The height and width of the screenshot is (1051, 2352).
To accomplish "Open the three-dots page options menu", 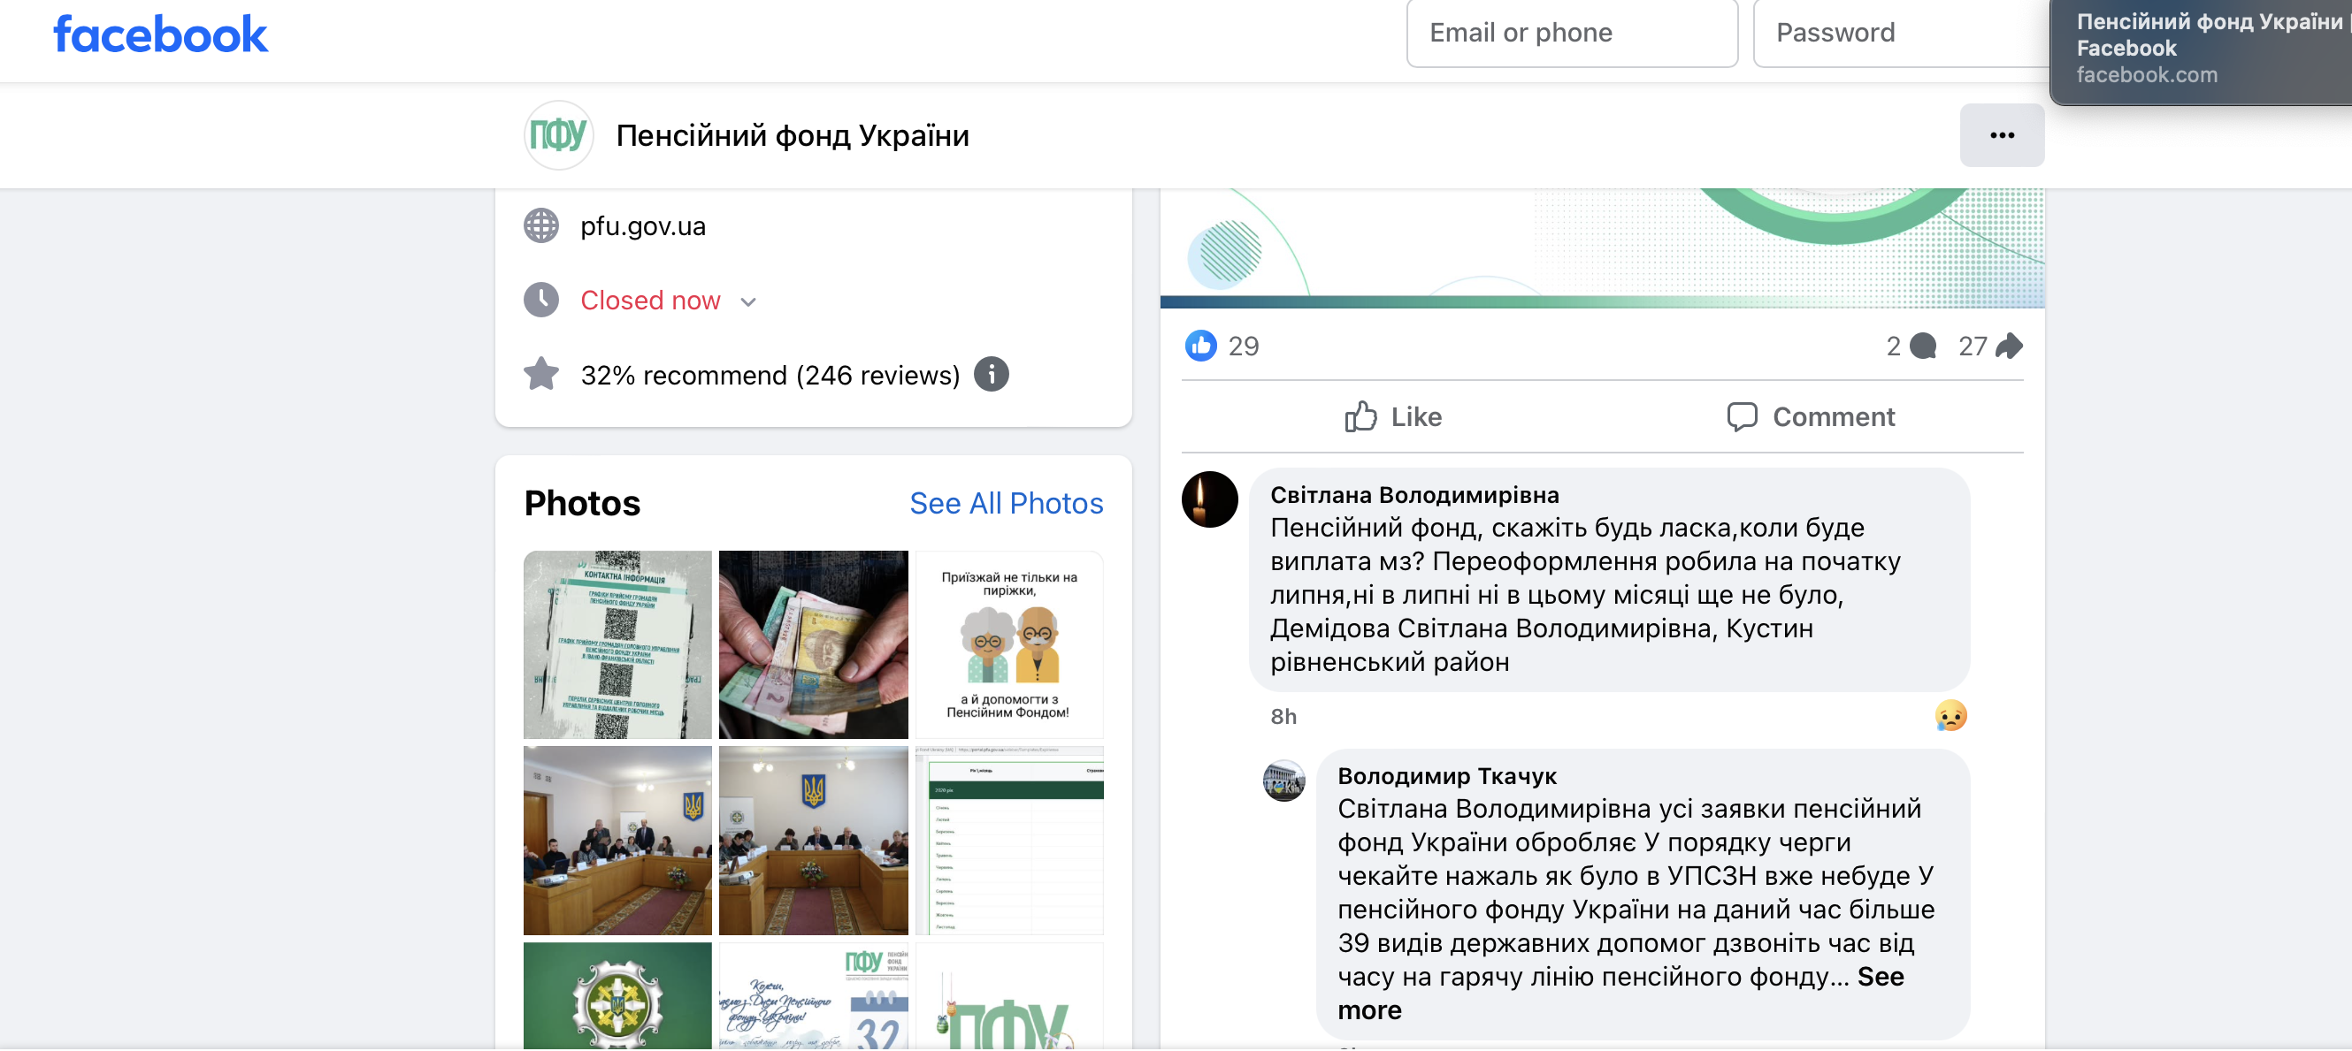I will click(x=2001, y=135).
